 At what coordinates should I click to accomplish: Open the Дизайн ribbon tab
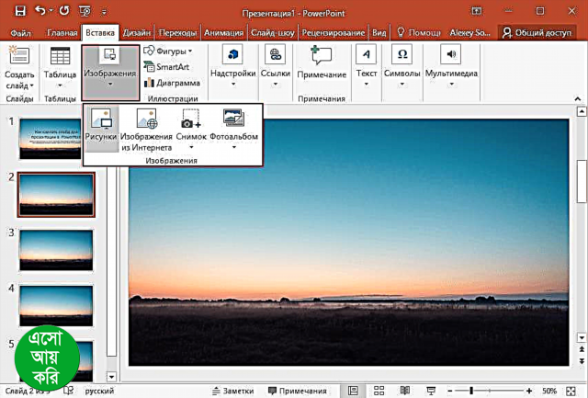[x=140, y=32]
